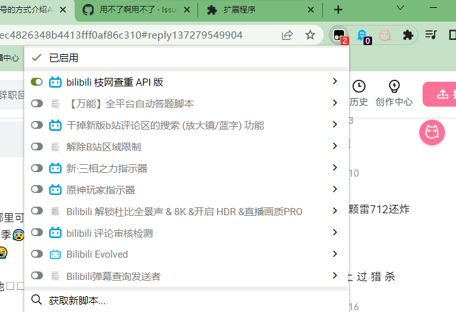Close the 扩展程序 tab
The height and width of the screenshot is (312, 456).
[311, 10]
